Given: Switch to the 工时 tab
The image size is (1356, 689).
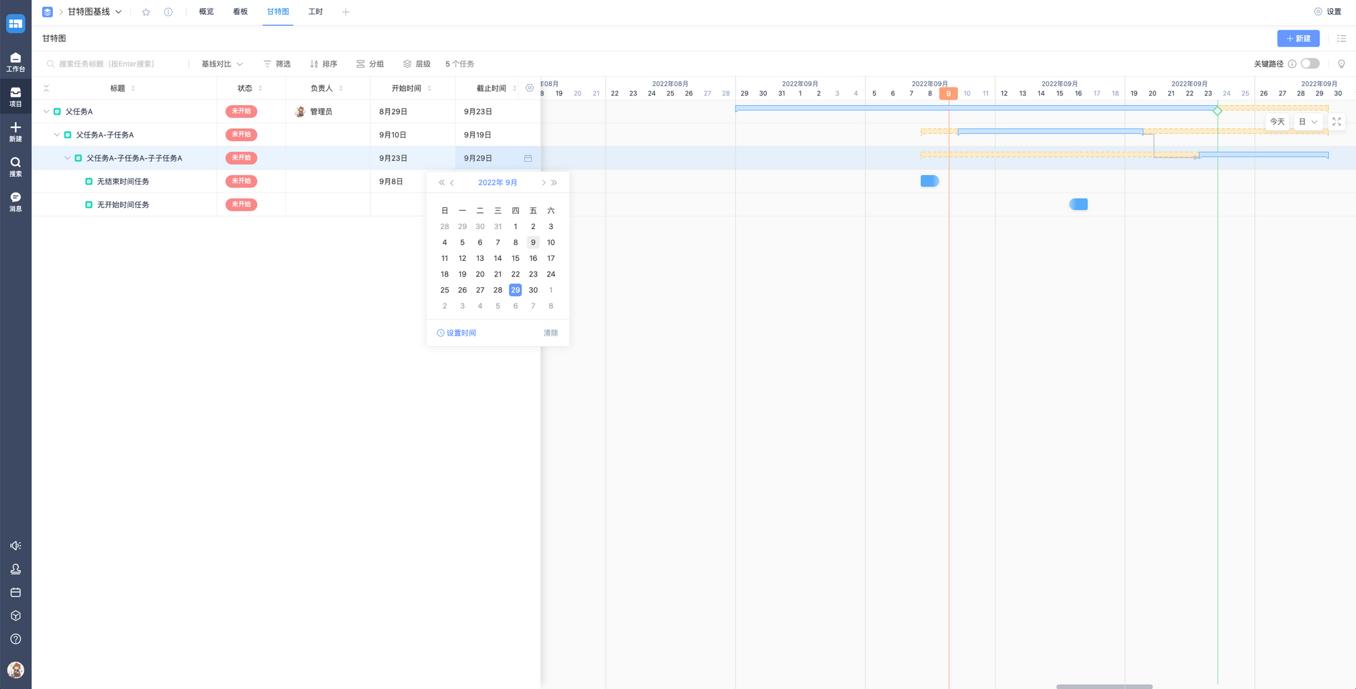Looking at the screenshot, I should click(x=315, y=12).
